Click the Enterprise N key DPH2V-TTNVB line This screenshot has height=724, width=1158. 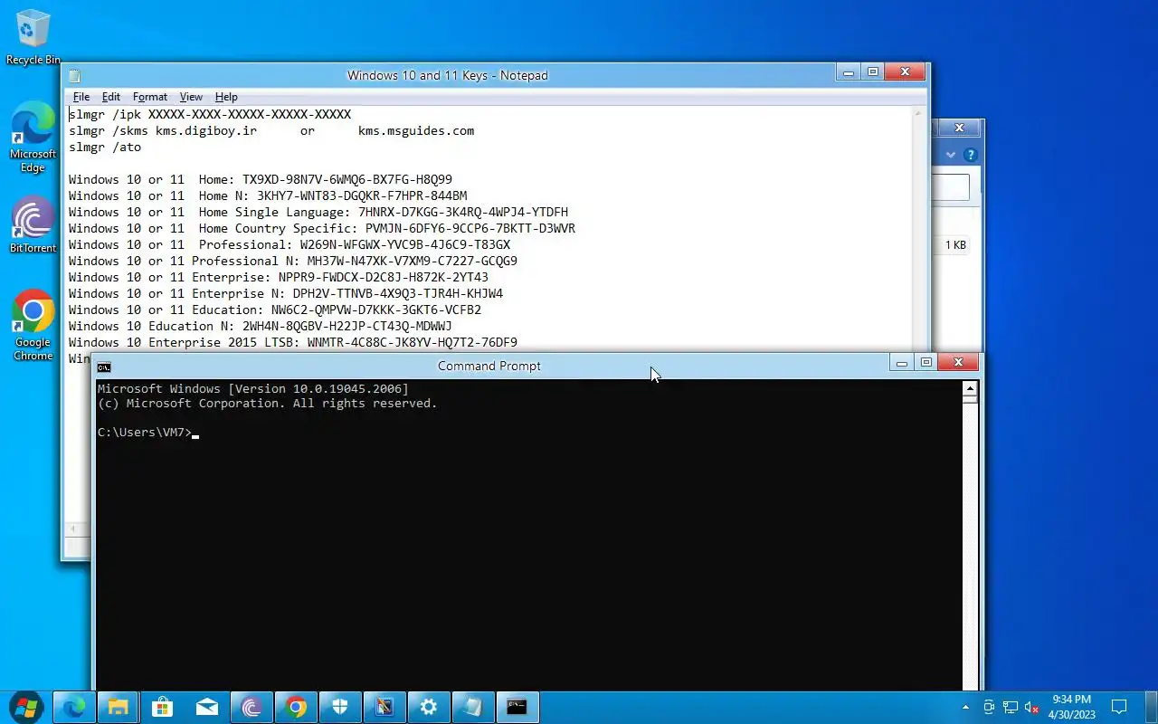(x=286, y=294)
